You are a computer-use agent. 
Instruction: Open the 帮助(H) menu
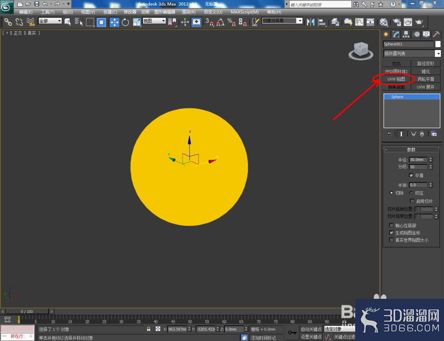(x=274, y=12)
